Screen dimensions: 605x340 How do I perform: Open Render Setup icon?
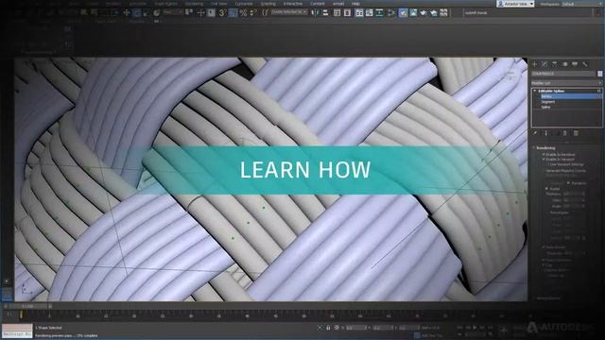(403, 12)
